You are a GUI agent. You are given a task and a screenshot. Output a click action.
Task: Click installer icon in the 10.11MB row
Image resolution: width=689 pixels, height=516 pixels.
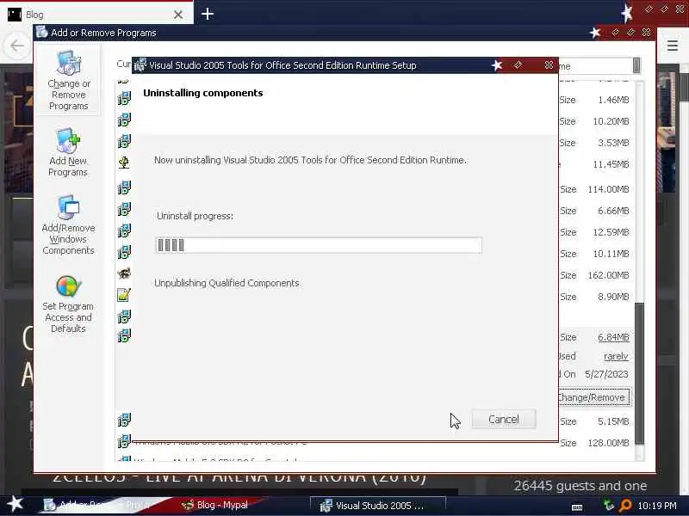click(124, 252)
